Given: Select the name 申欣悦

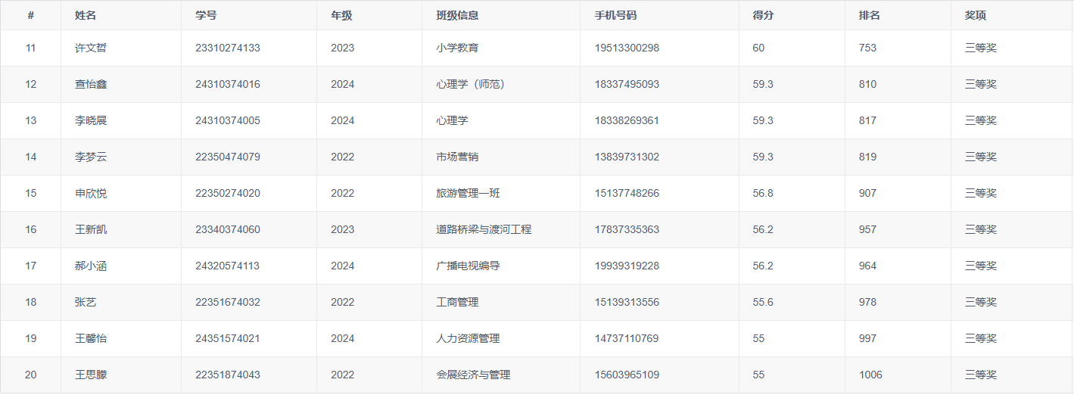Looking at the screenshot, I should point(91,193).
